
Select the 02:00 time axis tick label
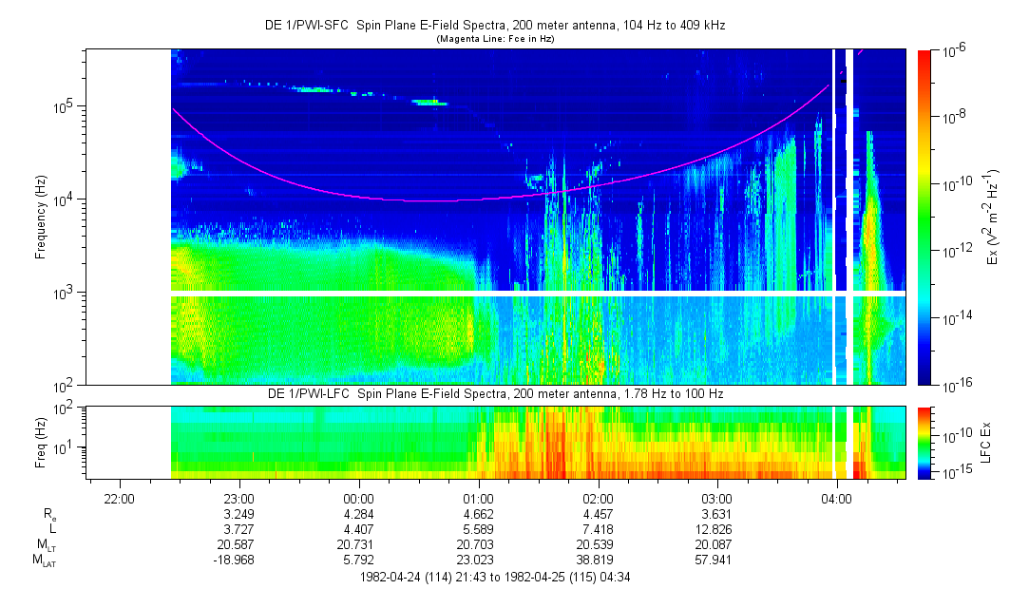[598, 498]
